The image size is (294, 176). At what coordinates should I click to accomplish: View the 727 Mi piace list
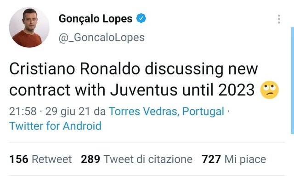234,159
